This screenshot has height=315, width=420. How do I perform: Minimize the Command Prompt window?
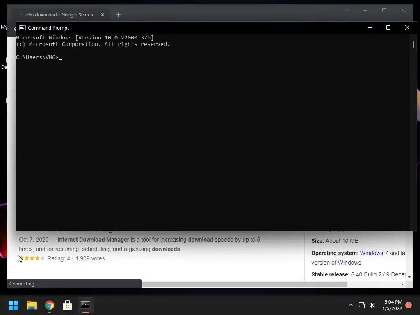point(370,27)
